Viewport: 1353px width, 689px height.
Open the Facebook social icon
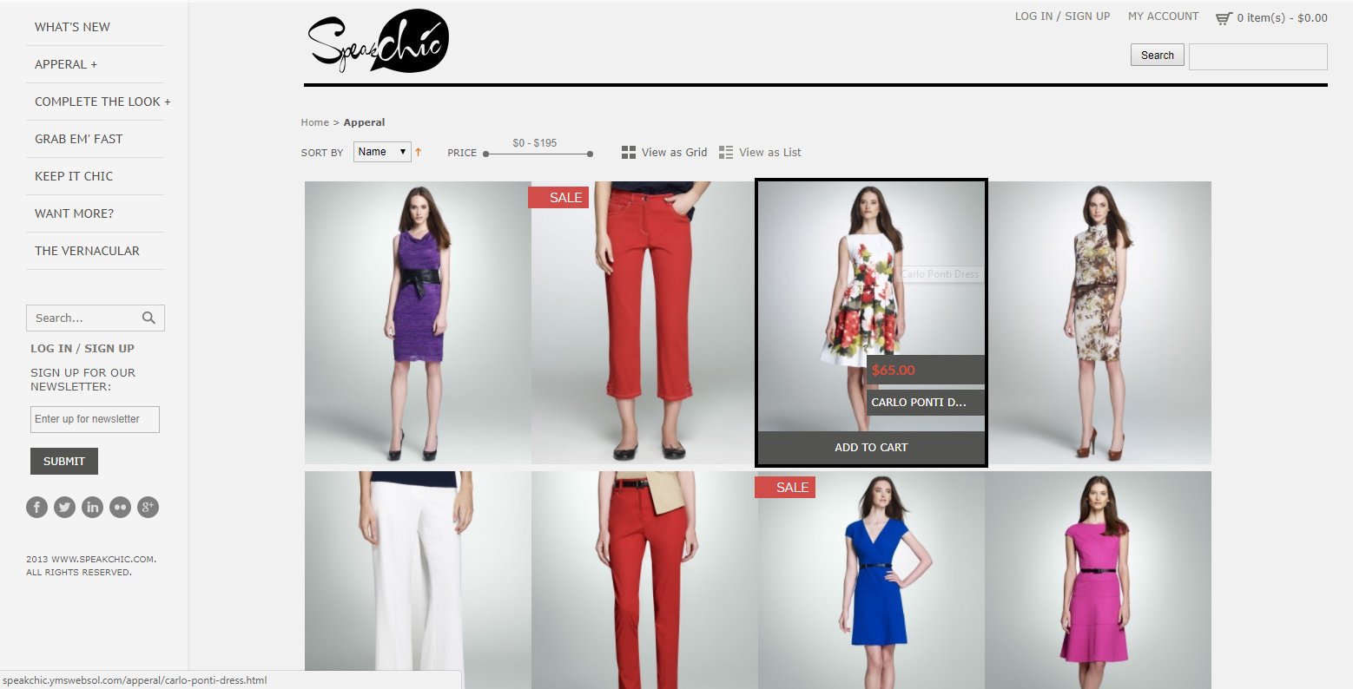pos(36,507)
